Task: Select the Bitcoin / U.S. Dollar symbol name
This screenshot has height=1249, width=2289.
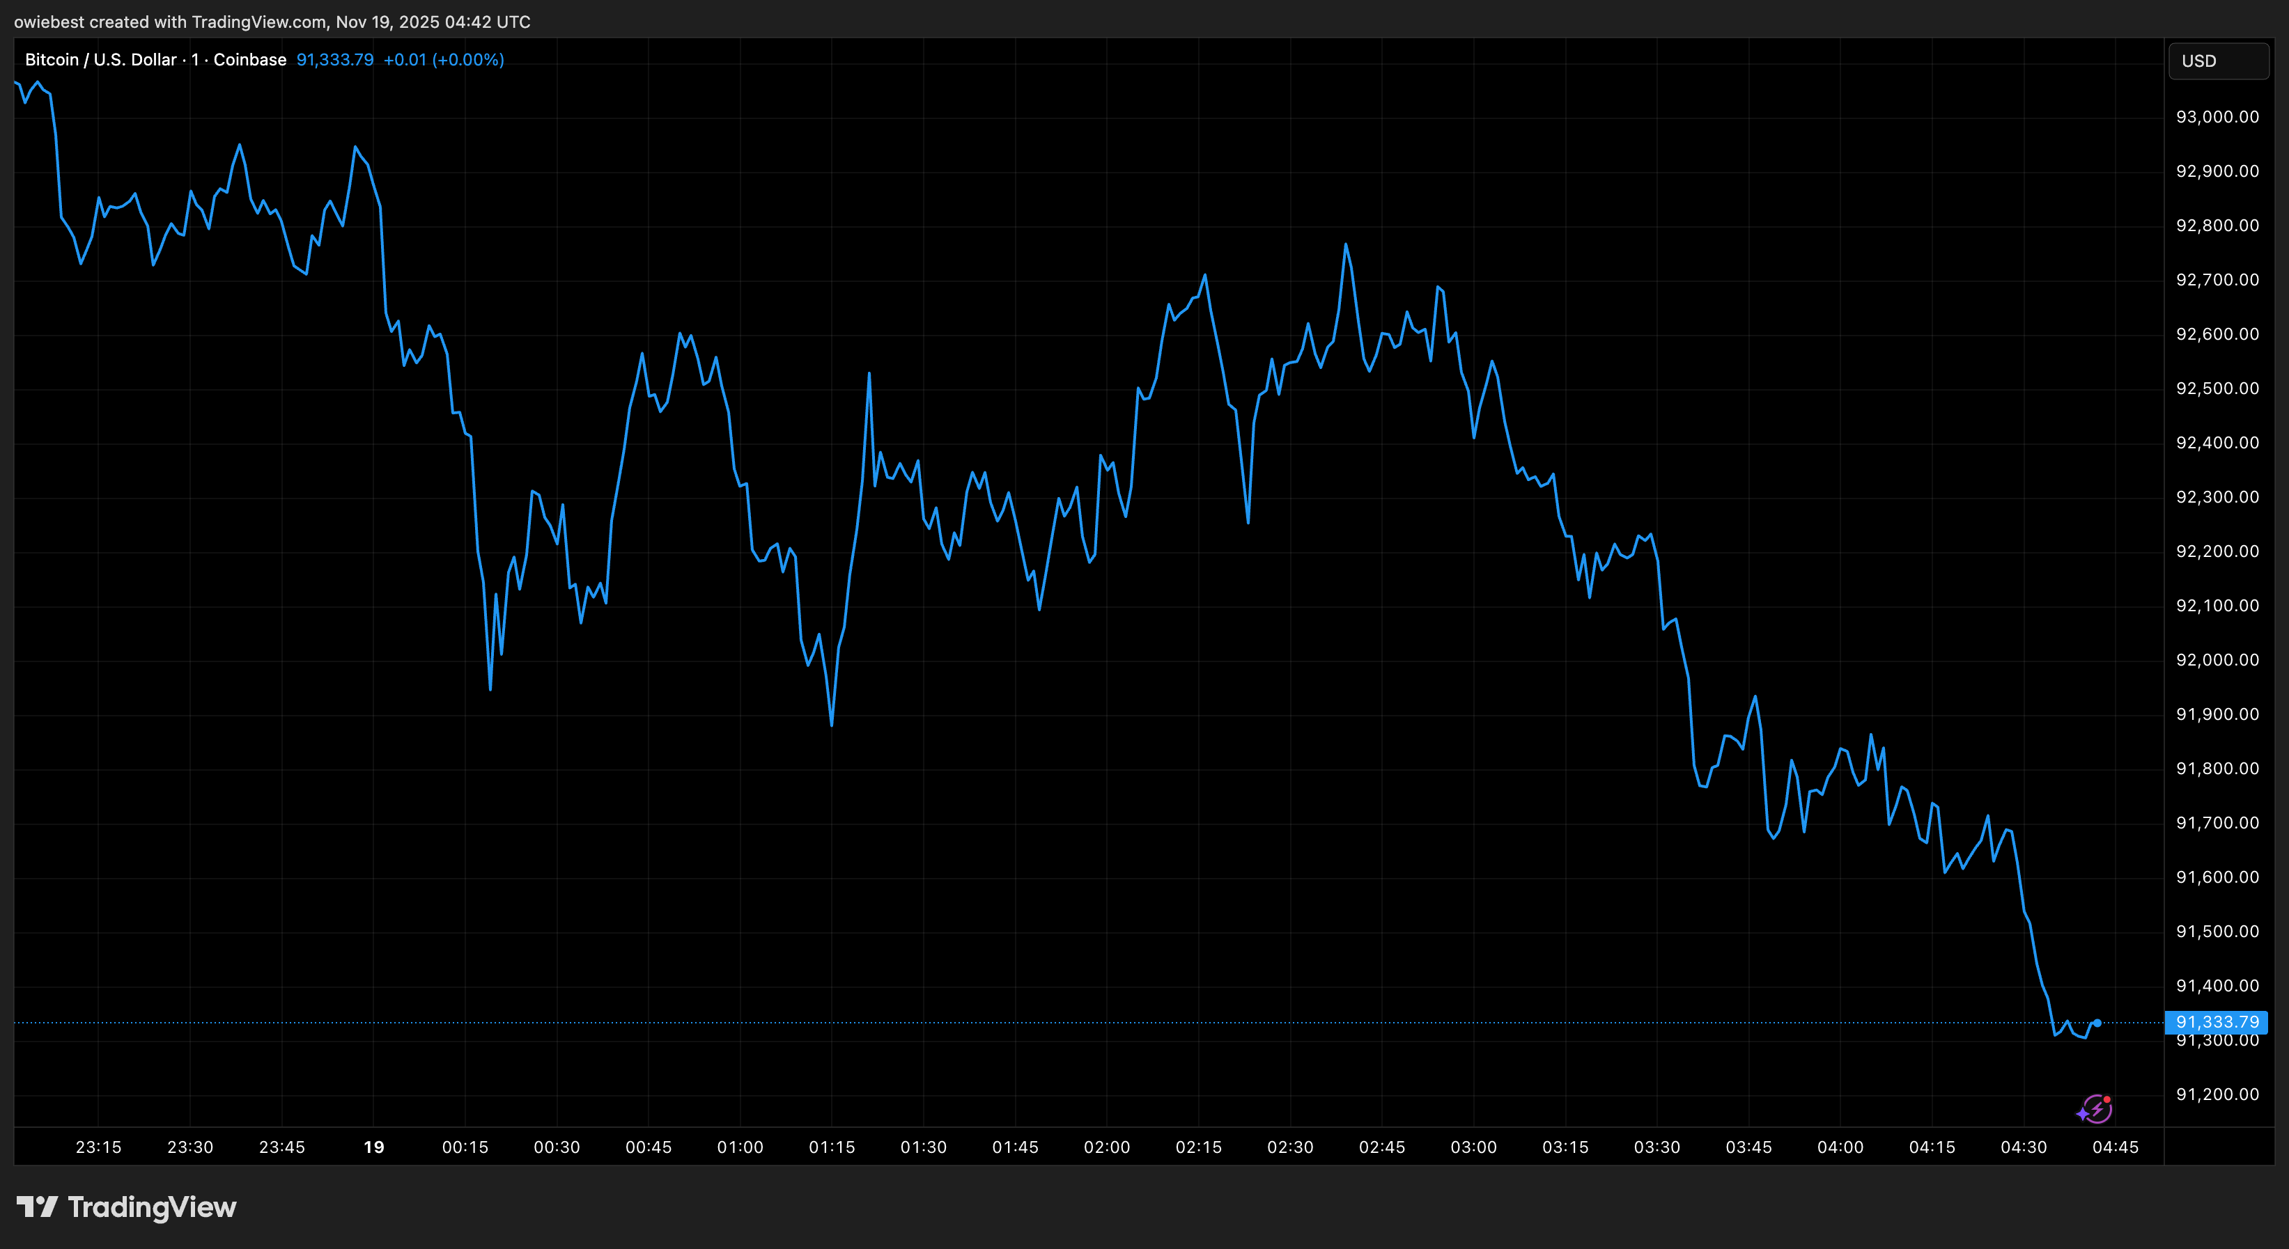Action: pyautogui.click(x=100, y=59)
